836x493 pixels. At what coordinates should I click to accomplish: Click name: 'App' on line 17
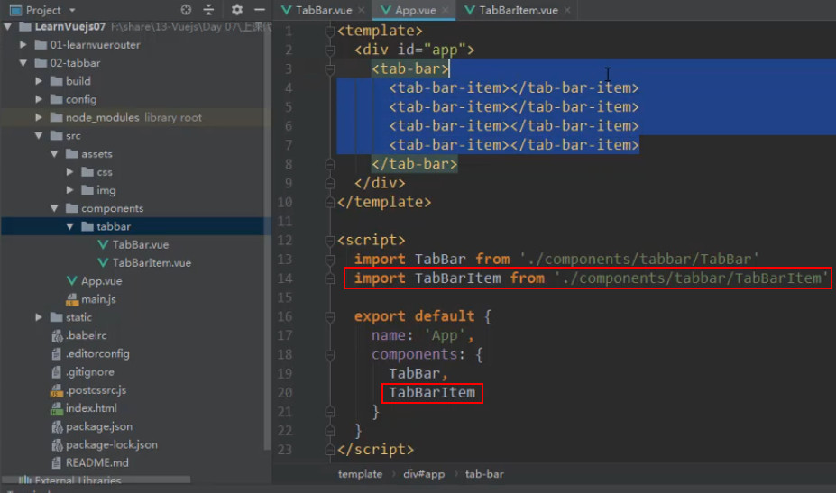(422, 335)
